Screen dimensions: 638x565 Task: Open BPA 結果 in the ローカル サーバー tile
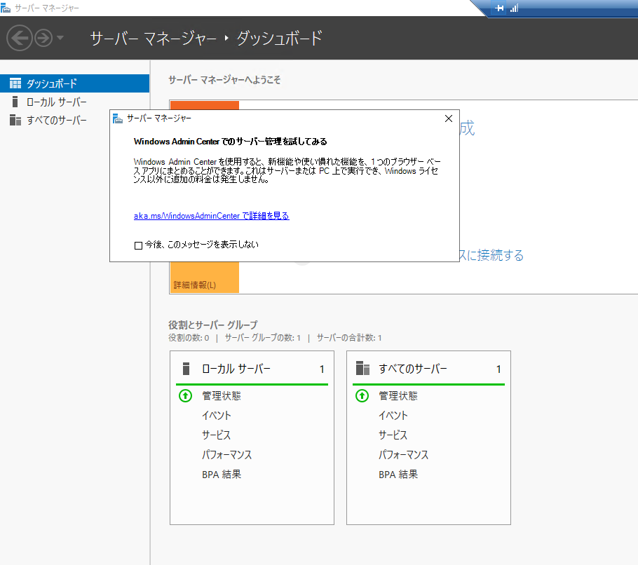click(222, 475)
